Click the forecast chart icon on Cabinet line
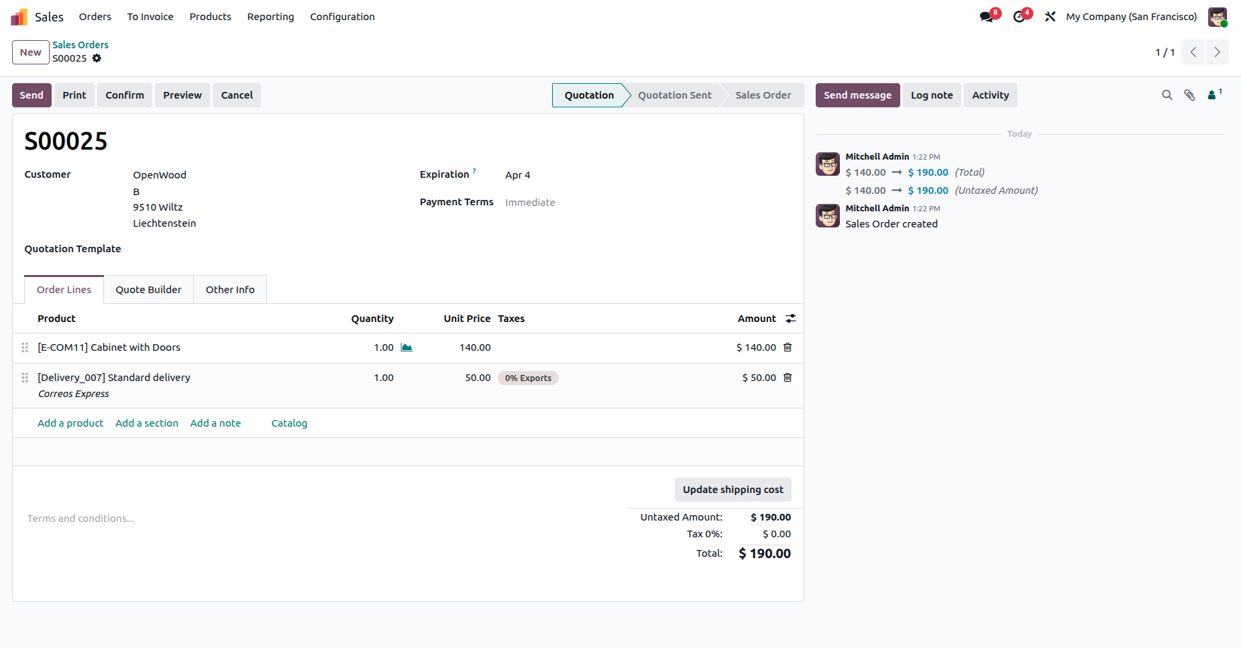The width and height of the screenshot is (1241, 648). click(407, 347)
